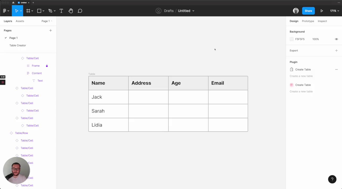Run Create Table with pink icon

[303, 85]
